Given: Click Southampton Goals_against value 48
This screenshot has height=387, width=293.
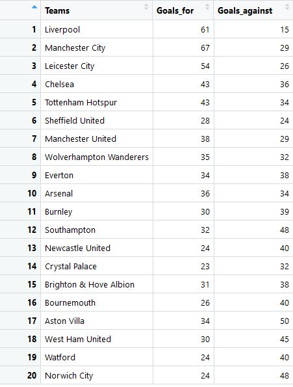Looking at the screenshot, I should [285, 230].
